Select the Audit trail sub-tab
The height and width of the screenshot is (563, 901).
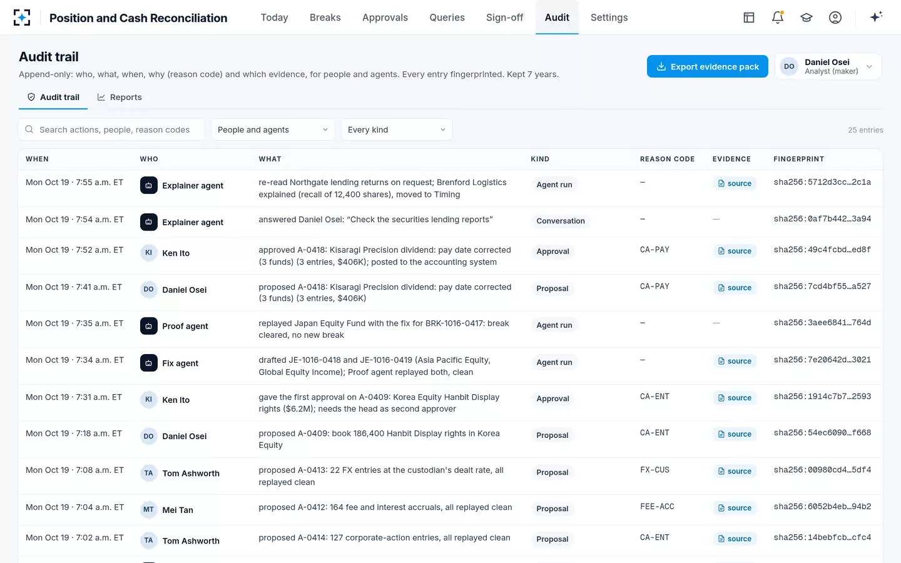[53, 97]
